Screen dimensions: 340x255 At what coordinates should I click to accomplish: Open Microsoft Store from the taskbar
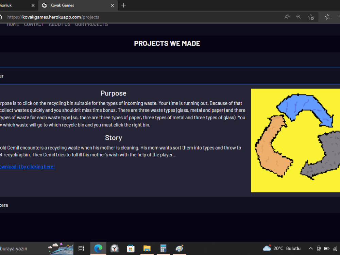pyautogui.click(x=131, y=248)
